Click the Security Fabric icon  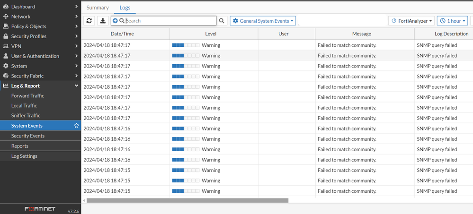pyautogui.click(x=6, y=76)
